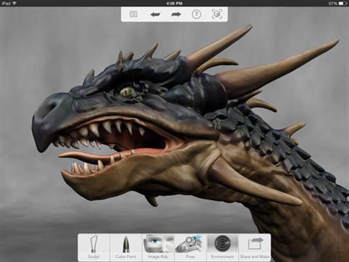
Task: Select the Sculpt tool
Action: point(94,247)
